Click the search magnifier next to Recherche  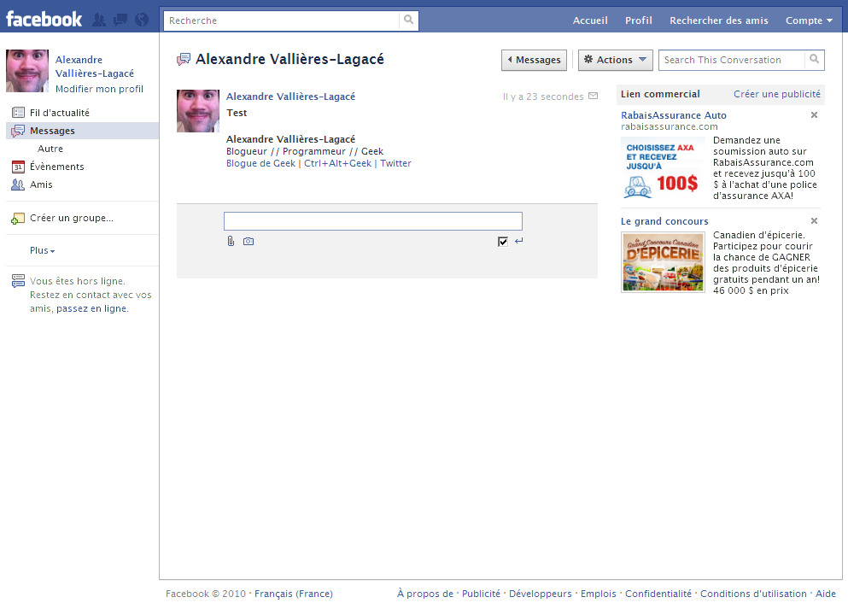(409, 20)
